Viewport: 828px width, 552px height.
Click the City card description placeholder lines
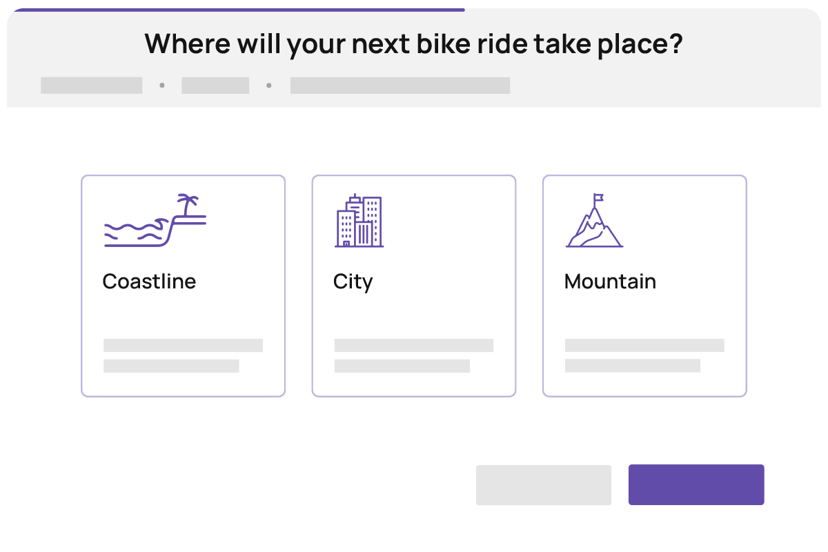[413, 355]
